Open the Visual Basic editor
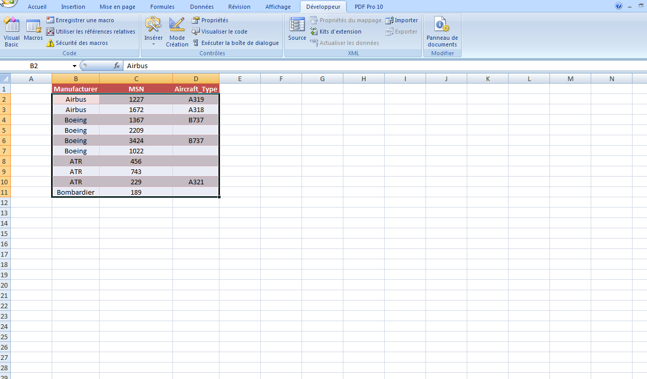This screenshot has width=647, height=379. coord(11,32)
